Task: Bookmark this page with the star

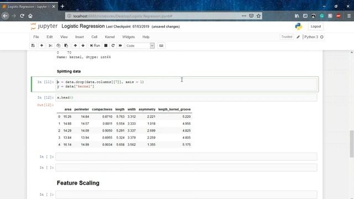Action: tap(259, 16)
